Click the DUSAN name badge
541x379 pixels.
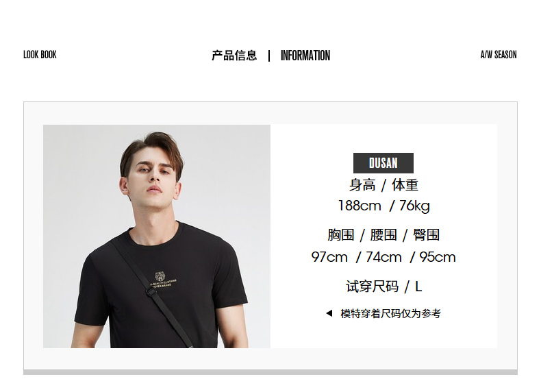click(383, 163)
